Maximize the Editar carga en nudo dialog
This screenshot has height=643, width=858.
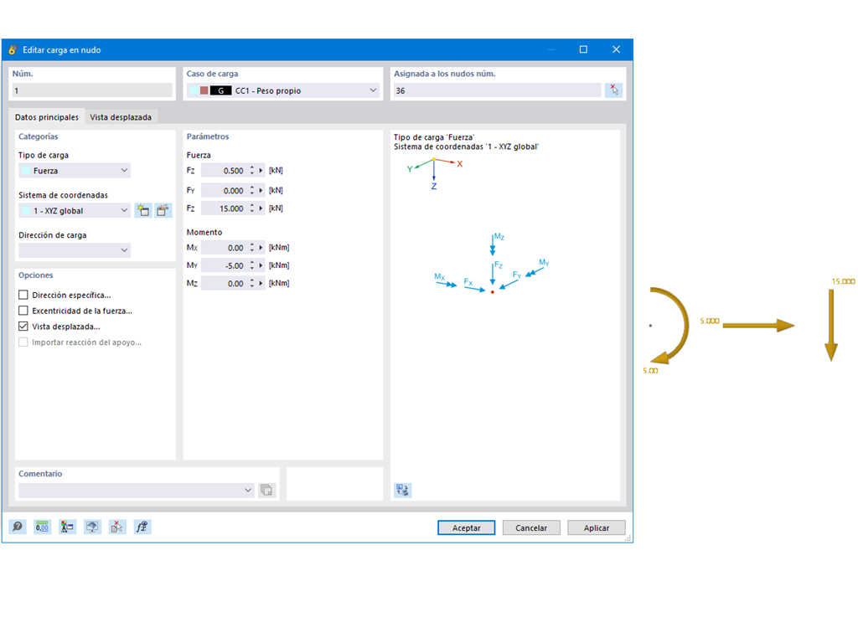583,49
